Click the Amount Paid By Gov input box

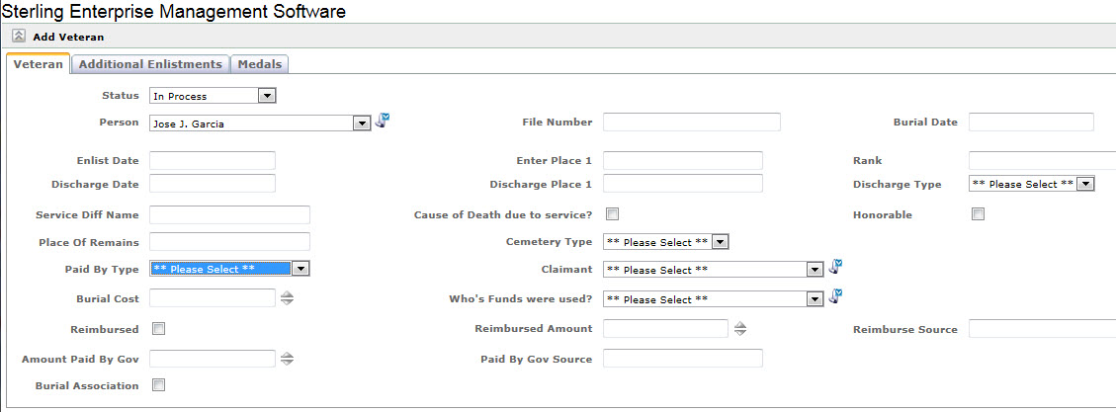(x=213, y=359)
